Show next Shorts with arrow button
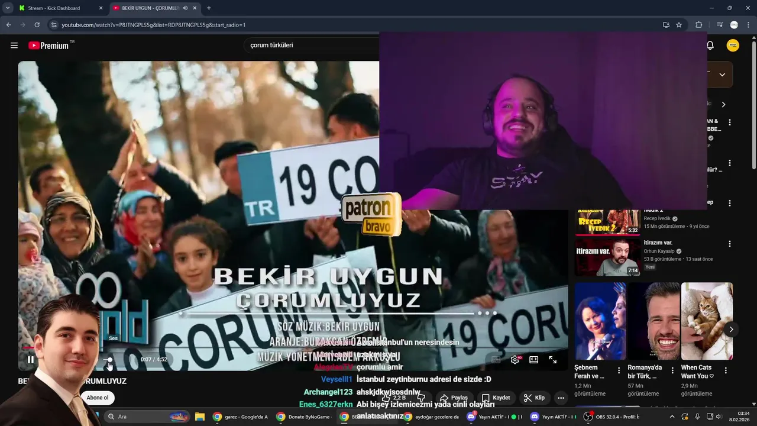The image size is (757, 426). tap(731, 330)
